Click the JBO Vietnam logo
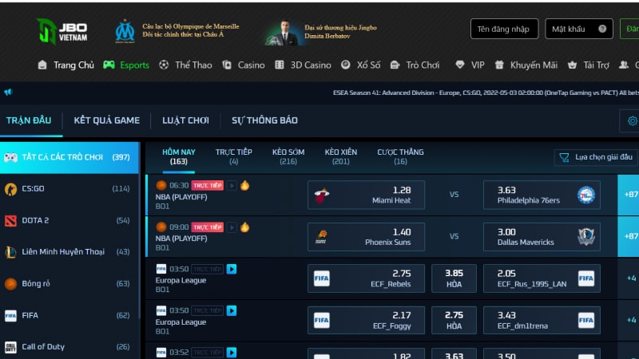639x359 pixels. [x=62, y=31]
